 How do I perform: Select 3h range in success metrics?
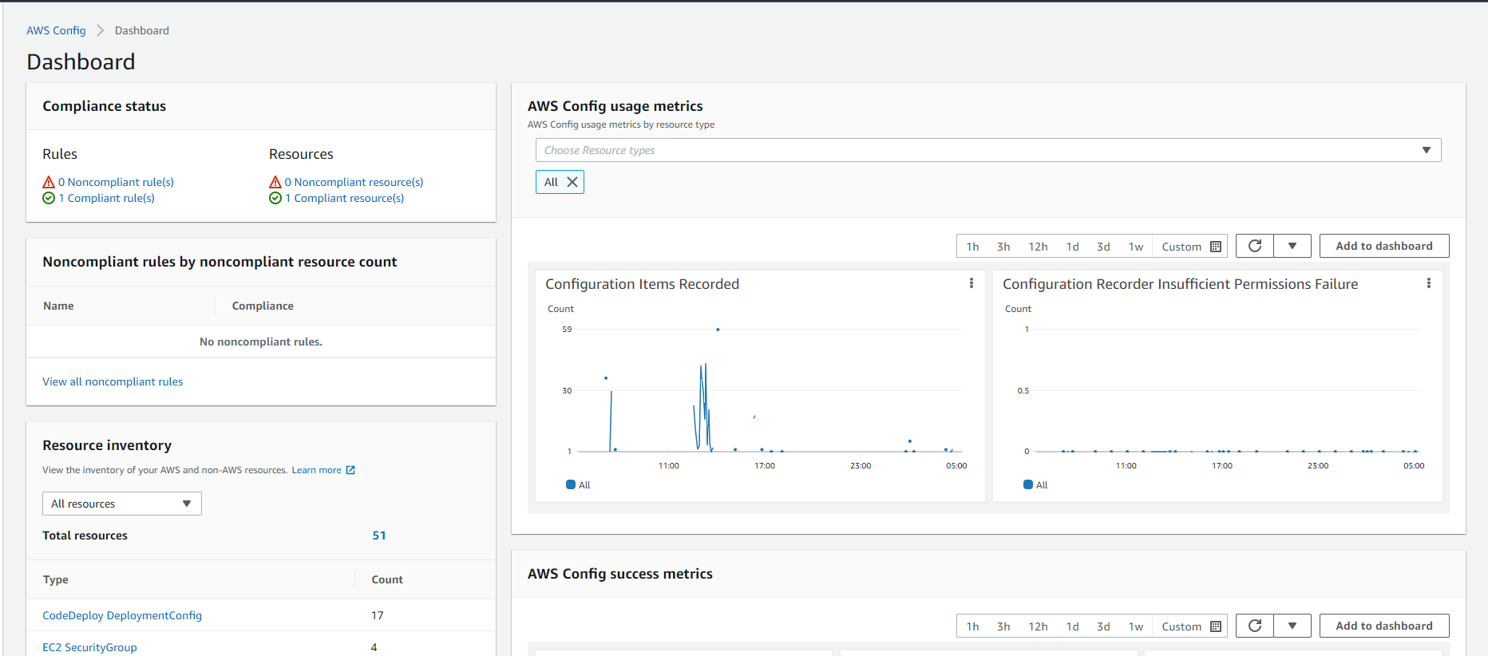tap(1003, 626)
